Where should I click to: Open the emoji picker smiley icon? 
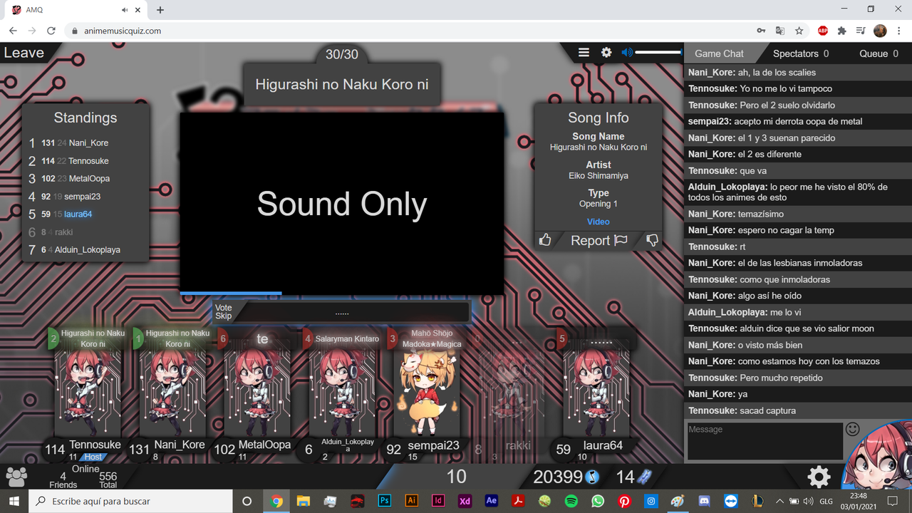[853, 429]
